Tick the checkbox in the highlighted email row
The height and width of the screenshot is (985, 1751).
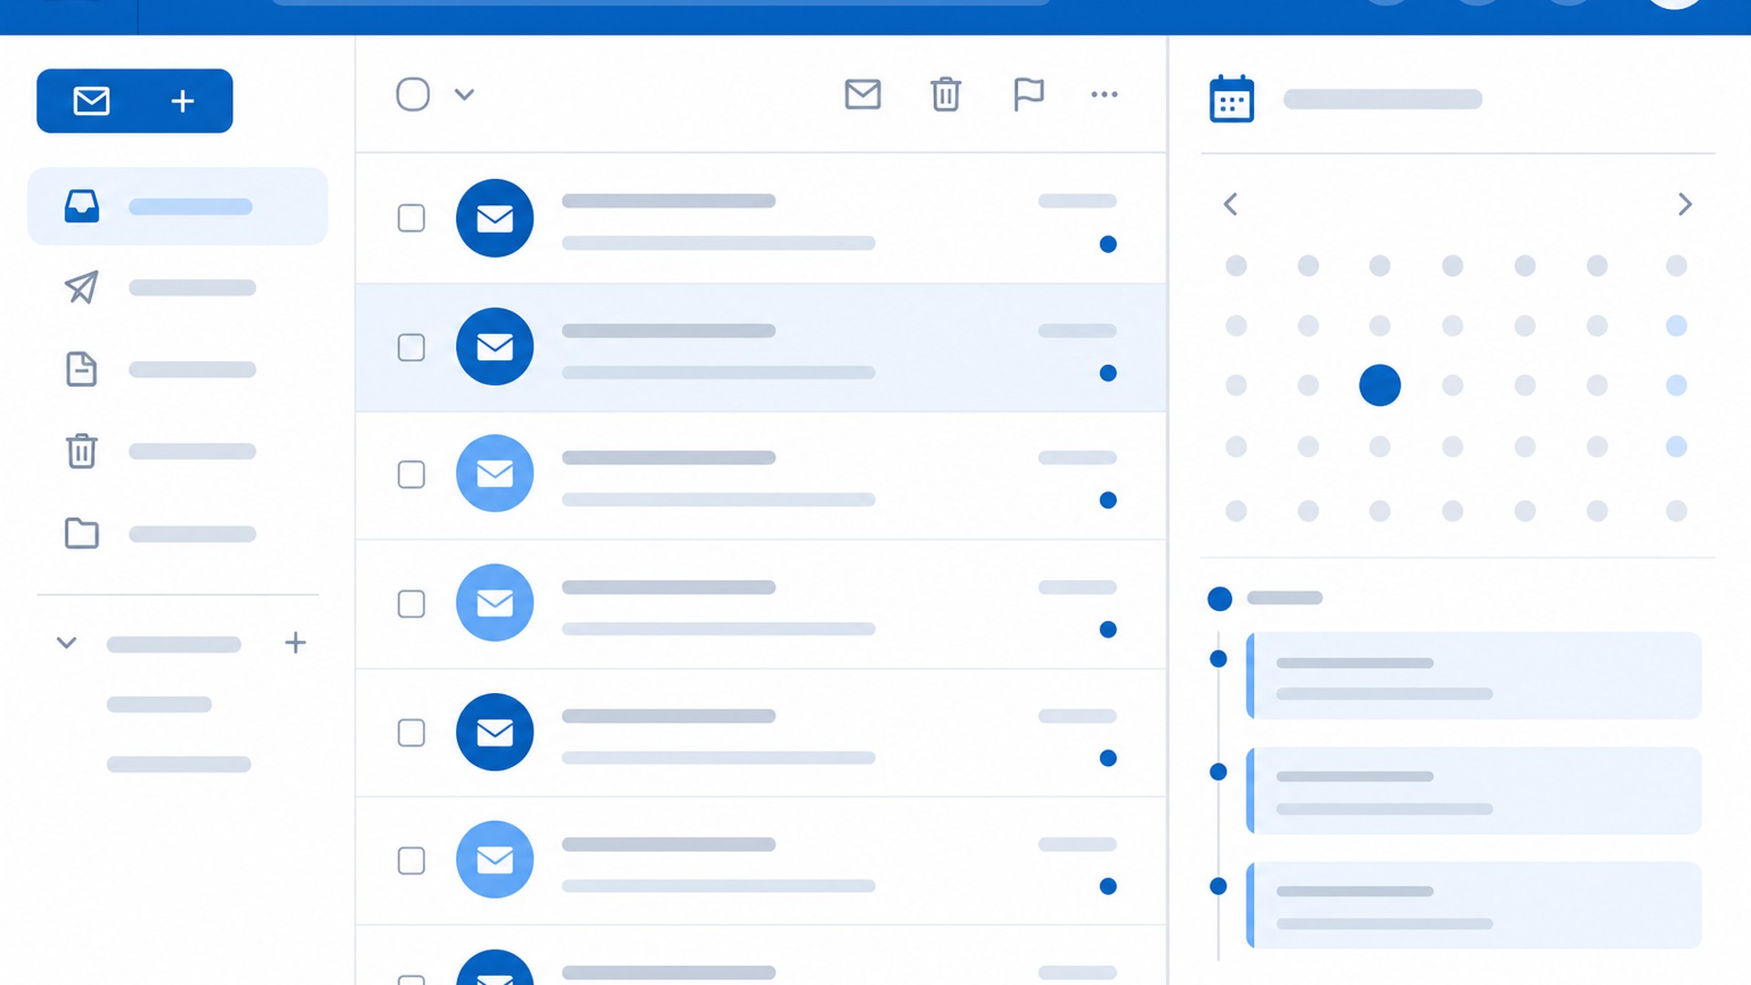pos(411,347)
